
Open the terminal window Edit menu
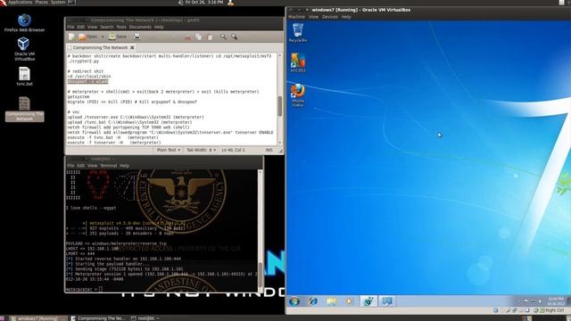click(x=81, y=166)
